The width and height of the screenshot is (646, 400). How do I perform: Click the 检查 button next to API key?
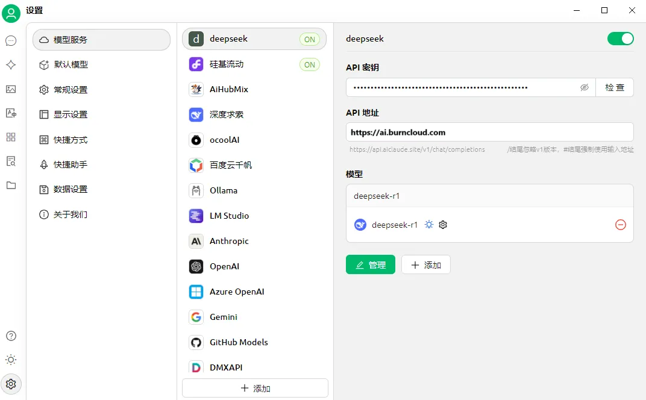point(614,87)
